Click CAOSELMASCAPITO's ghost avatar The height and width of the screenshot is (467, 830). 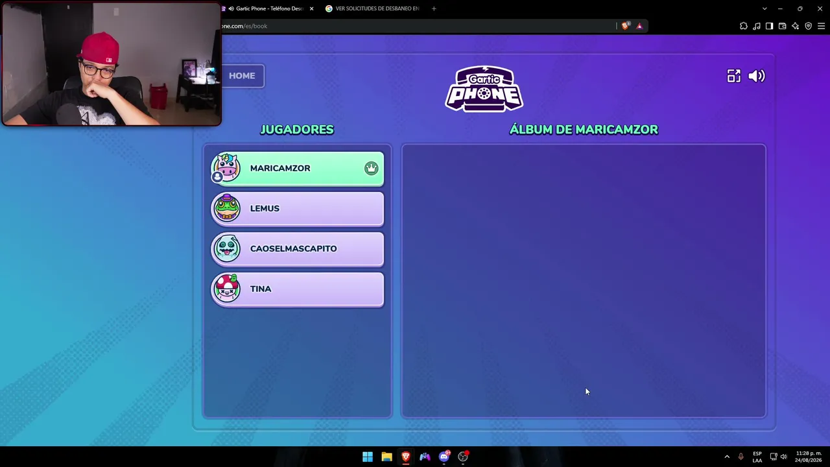point(226,248)
